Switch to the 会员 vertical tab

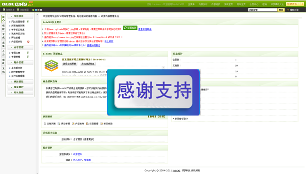pyautogui.click(x=3, y=53)
